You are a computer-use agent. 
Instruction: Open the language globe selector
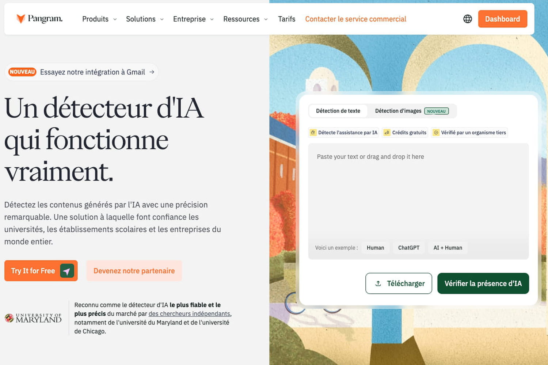(x=468, y=19)
